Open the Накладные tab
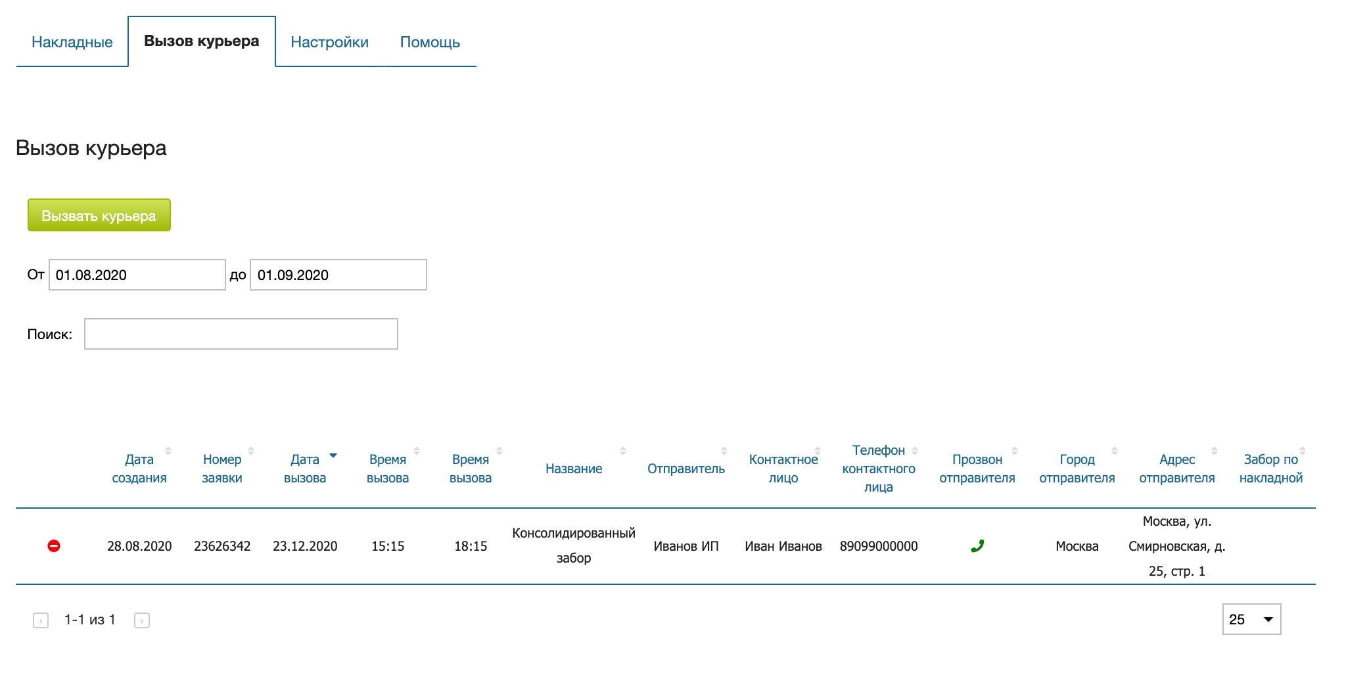 click(72, 42)
